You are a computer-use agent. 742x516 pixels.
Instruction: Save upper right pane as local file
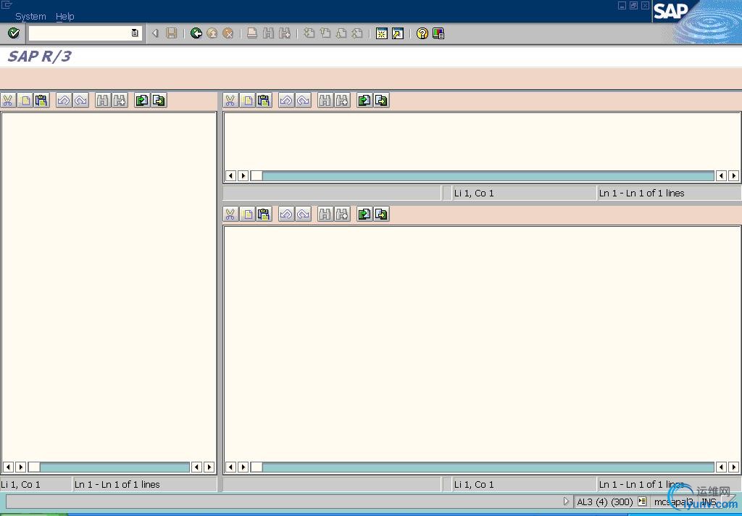coord(381,100)
